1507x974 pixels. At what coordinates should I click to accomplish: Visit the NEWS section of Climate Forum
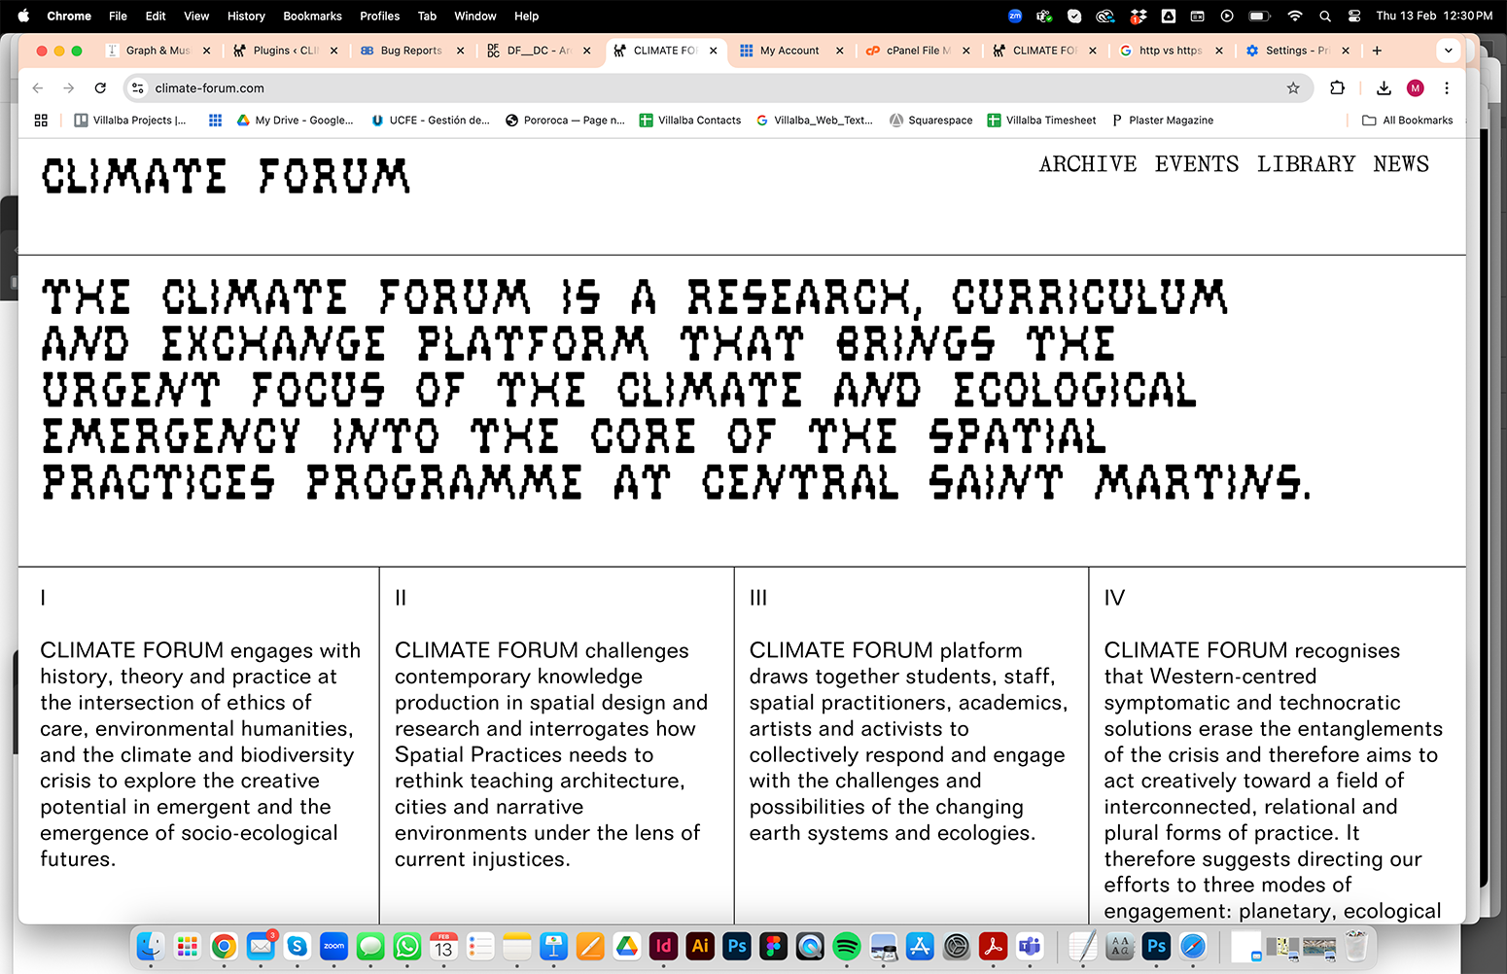pyautogui.click(x=1400, y=163)
